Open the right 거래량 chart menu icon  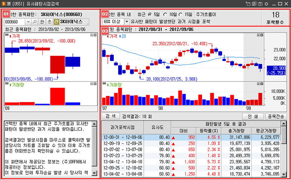(x=104, y=84)
